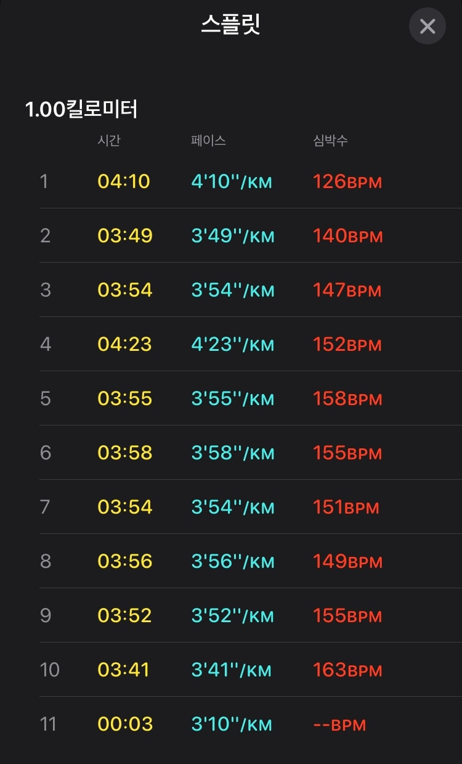Tap 126BPM heart rate in split 1
The height and width of the screenshot is (764, 462).
click(347, 182)
